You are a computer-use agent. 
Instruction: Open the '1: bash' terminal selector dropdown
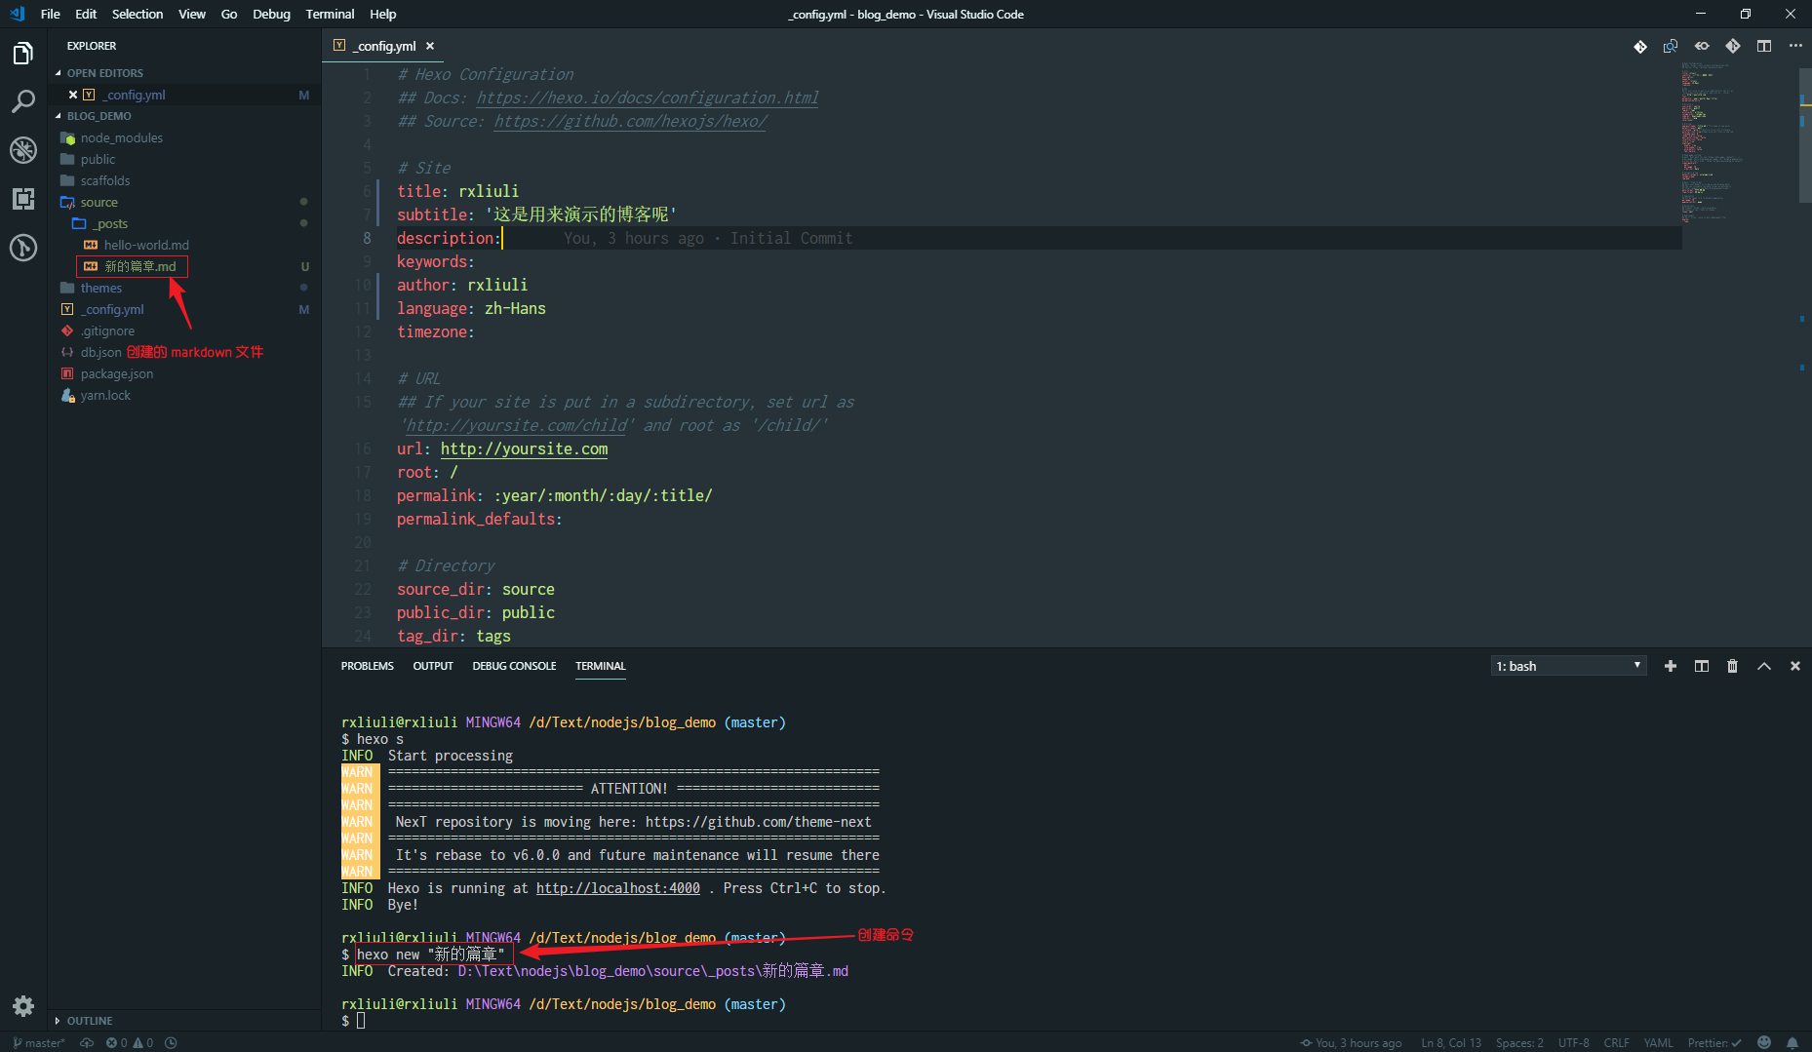coord(1569,666)
